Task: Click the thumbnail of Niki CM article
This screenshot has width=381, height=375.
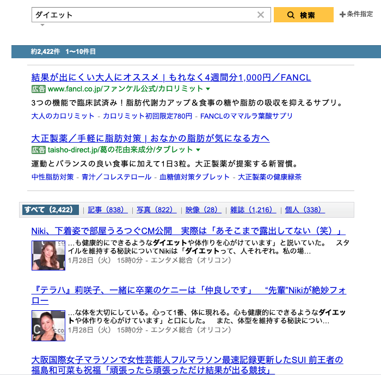Action: [x=48, y=255]
